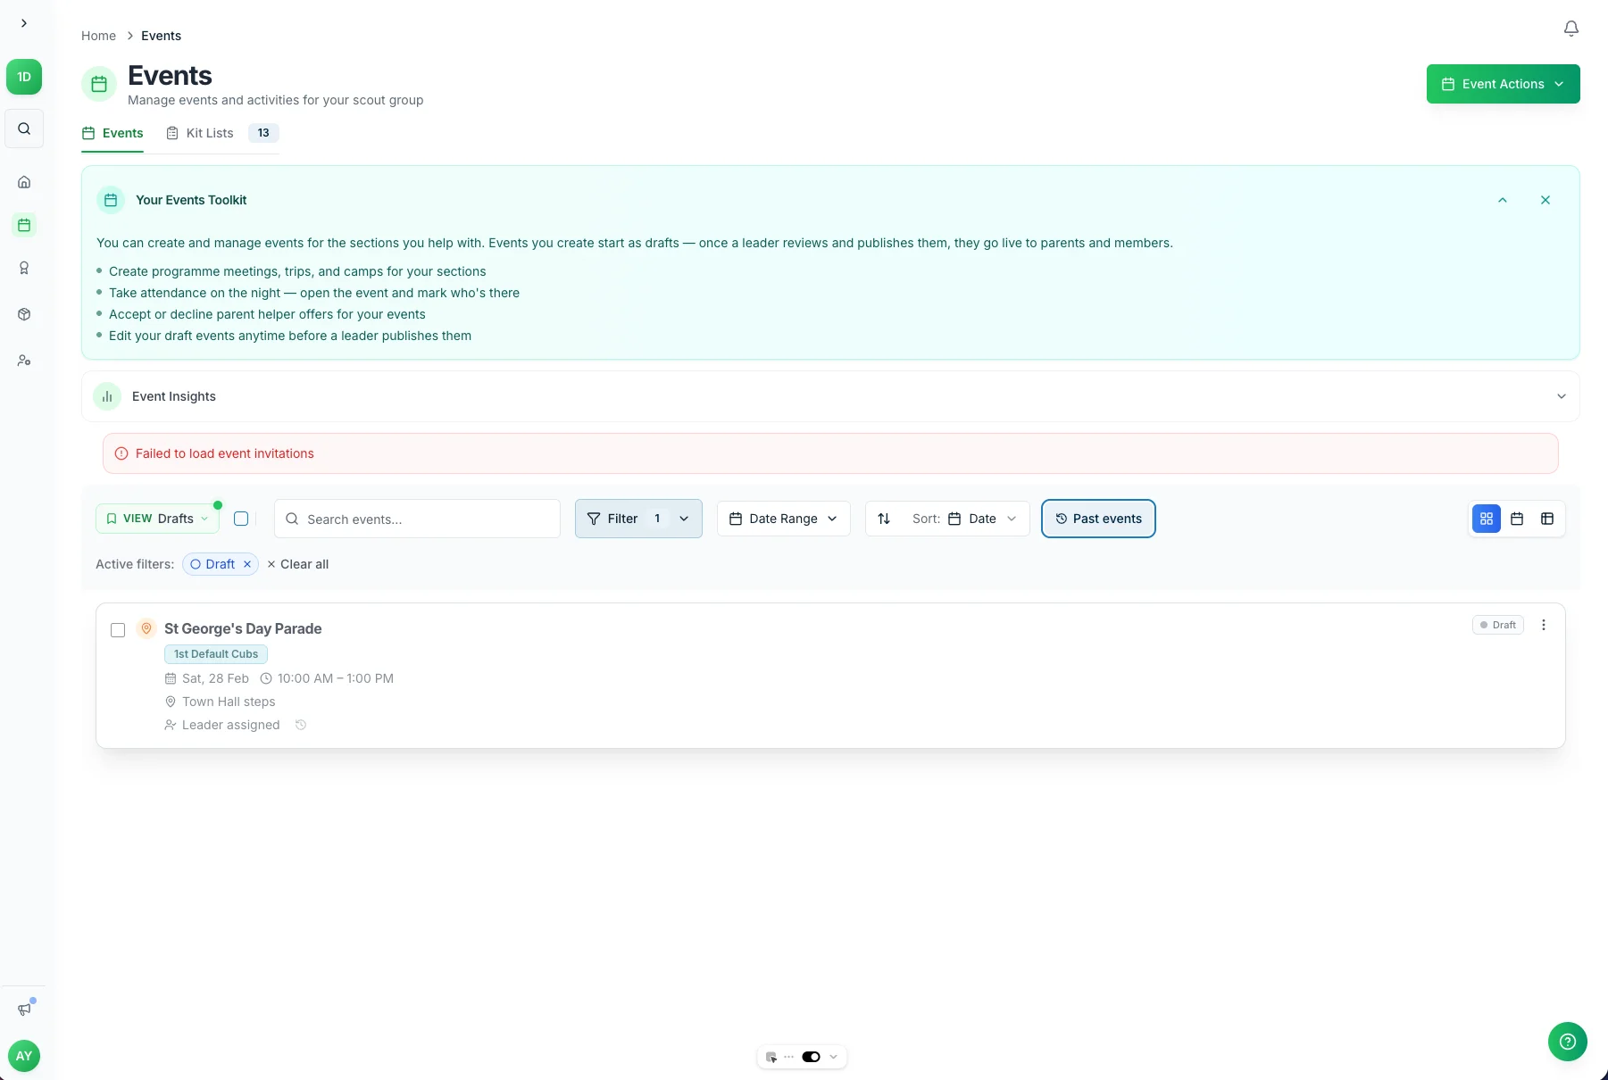Open the sidebar events calendar icon
The height and width of the screenshot is (1080, 1608).
pyautogui.click(x=24, y=225)
